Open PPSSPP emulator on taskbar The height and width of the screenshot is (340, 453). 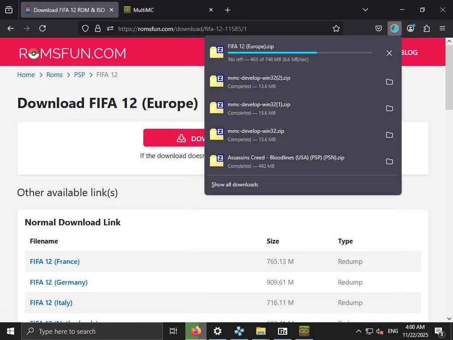[x=239, y=331]
